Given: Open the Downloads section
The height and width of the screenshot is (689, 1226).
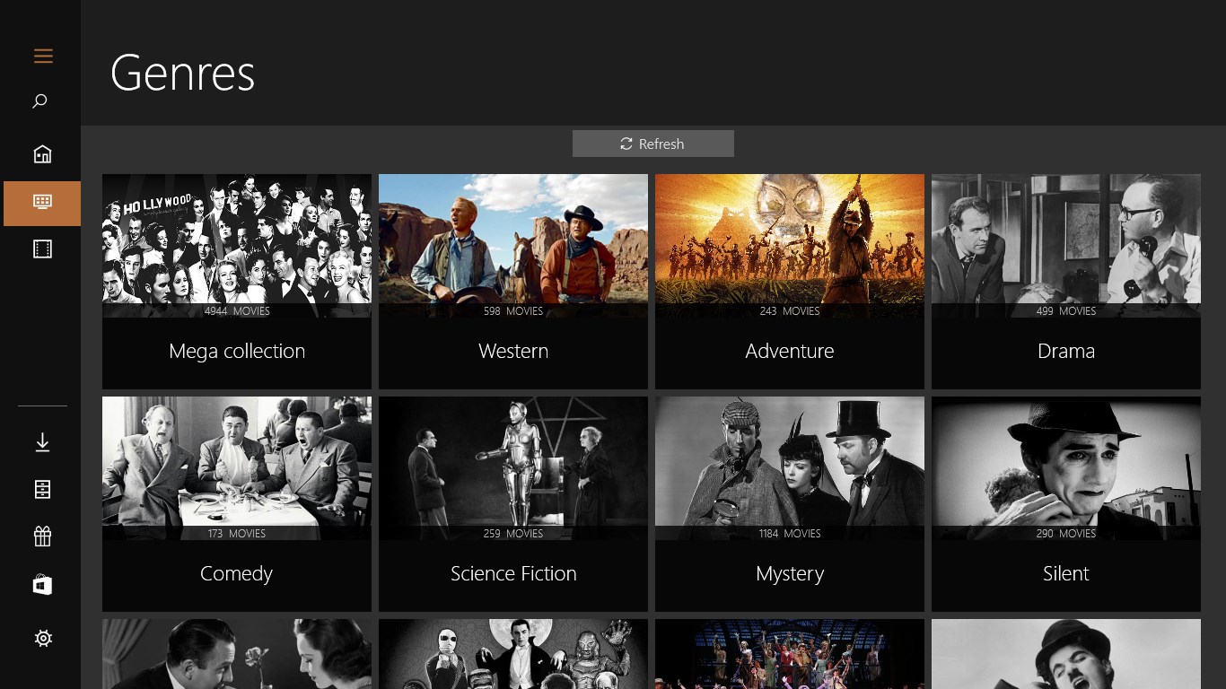Looking at the screenshot, I should click(x=41, y=441).
